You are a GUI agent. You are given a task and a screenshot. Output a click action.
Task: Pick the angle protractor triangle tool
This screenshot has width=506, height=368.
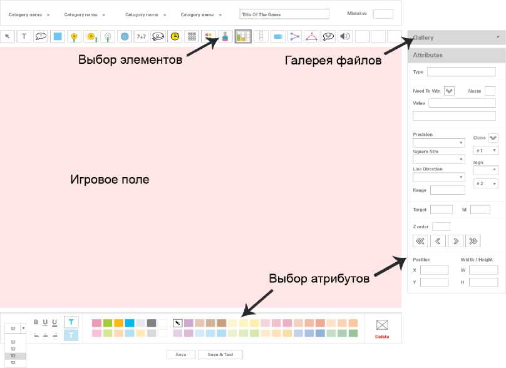[x=311, y=36]
